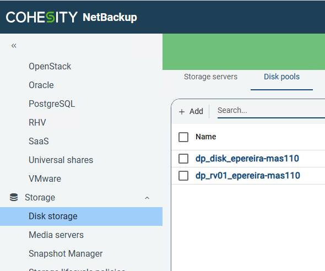Open the RHV workload item
Screen dimensions: 325x271
coord(37,122)
